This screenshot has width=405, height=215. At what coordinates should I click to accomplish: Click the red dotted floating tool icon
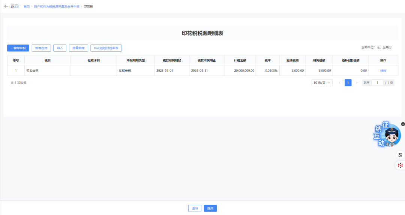point(400,165)
